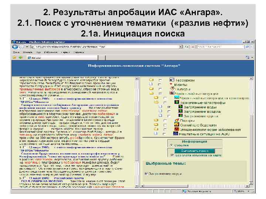This screenshot has width=266, height=199.
Task: Click the Природа category icon
Action: click(x=172, y=88)
